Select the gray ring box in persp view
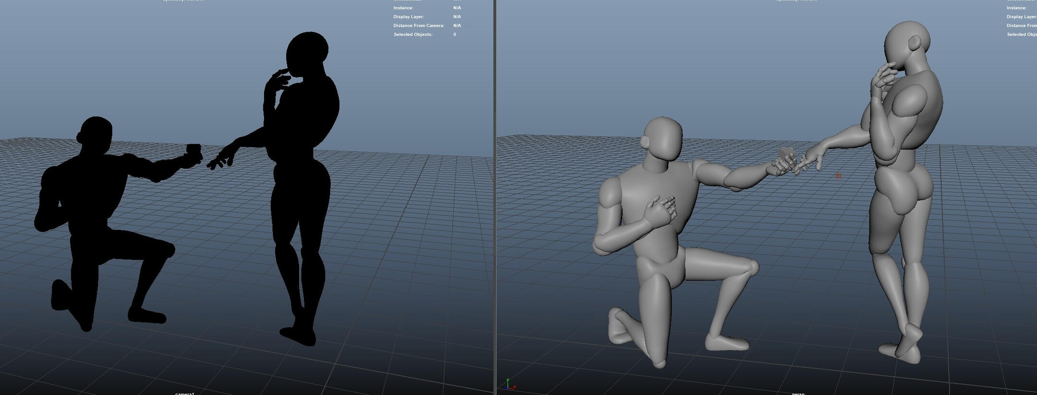 click(x=786, y=154)
